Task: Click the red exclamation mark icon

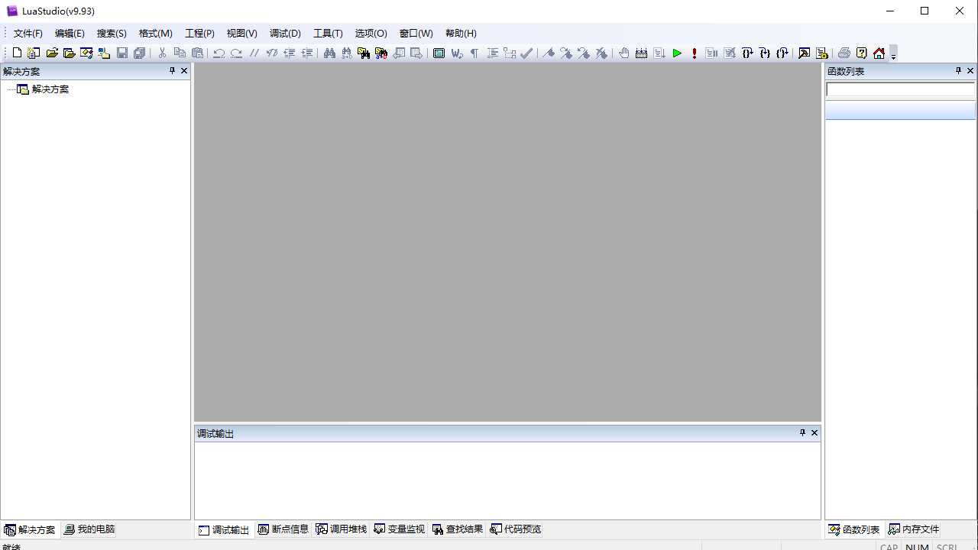Action: point(695,53)
